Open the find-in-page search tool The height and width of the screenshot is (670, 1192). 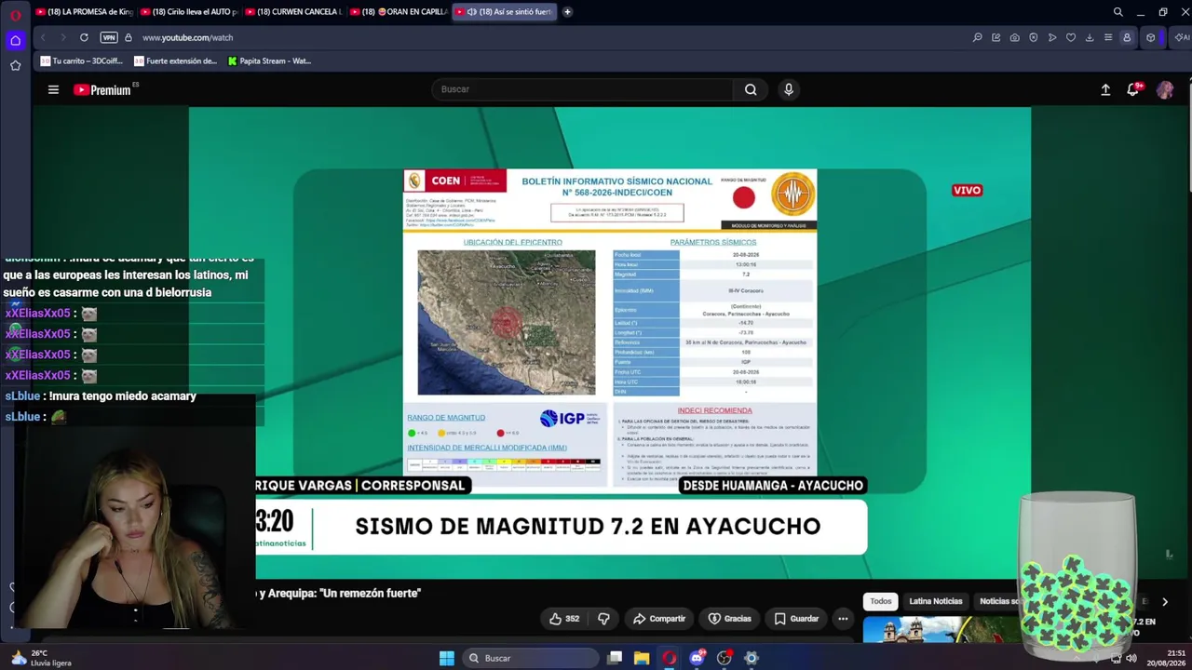[977, 37]
